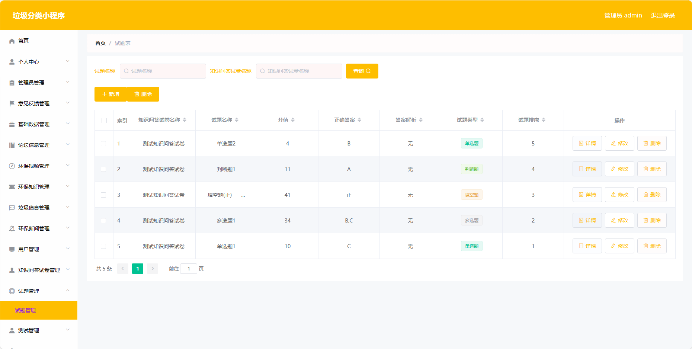Click 首页 in the breadcrumb
Viewport: 692px width, 349px height.
[100, 43]
